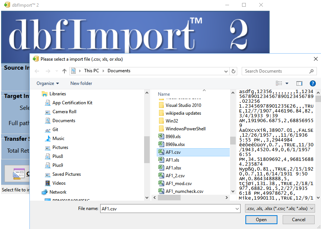Click the Name column header
The height and width of the screenshot is (229, 321).
164,94
